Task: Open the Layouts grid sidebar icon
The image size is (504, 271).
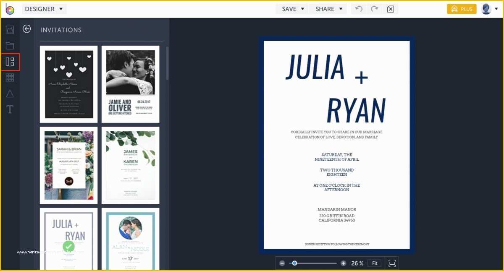Action: point(10,78)
